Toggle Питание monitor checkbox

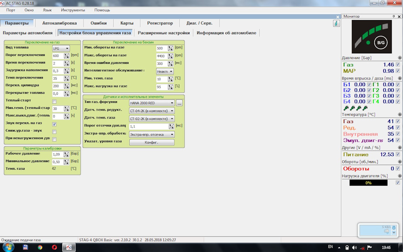click(398, 154)
